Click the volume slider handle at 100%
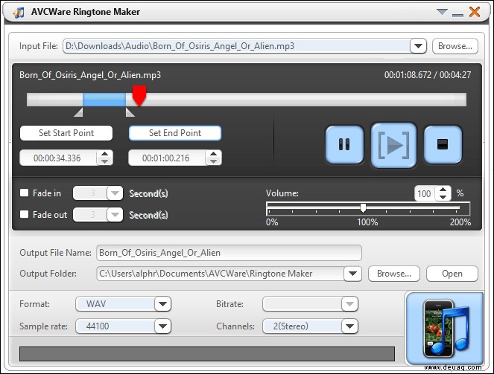Screen dimensions: 494x374 pos(364,207)
